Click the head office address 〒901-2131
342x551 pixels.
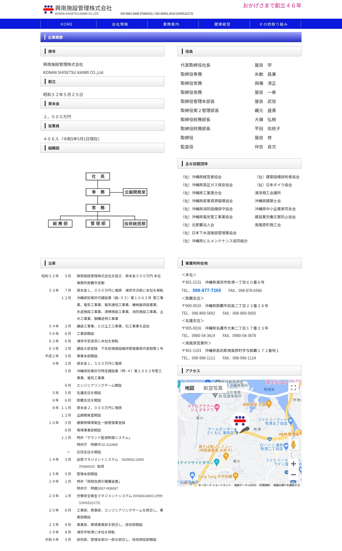[x=223, y=282]
